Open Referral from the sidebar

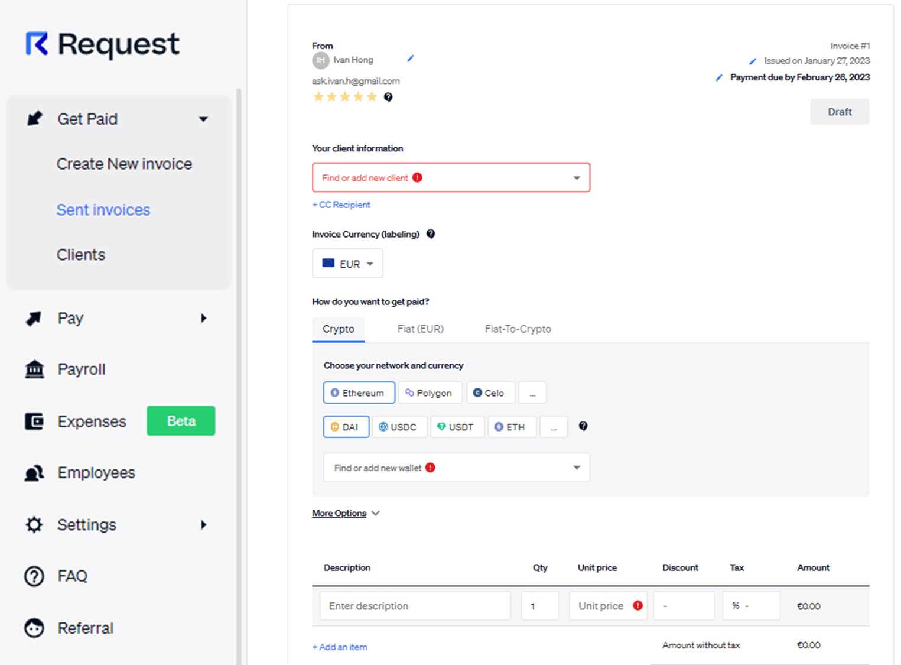[86, 628]
